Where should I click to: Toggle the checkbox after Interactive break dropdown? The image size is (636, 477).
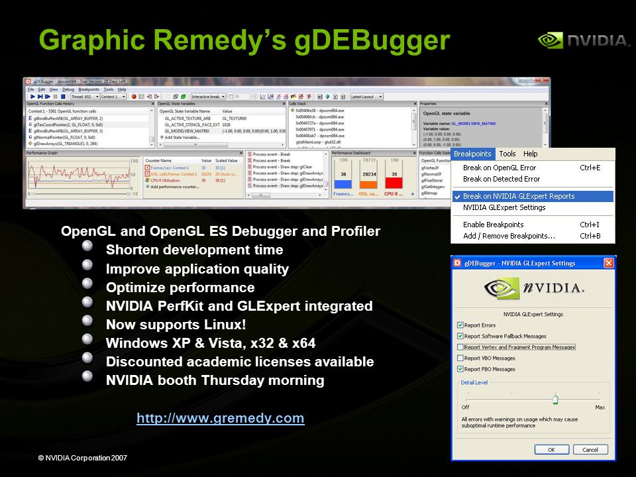pos(231,97)
